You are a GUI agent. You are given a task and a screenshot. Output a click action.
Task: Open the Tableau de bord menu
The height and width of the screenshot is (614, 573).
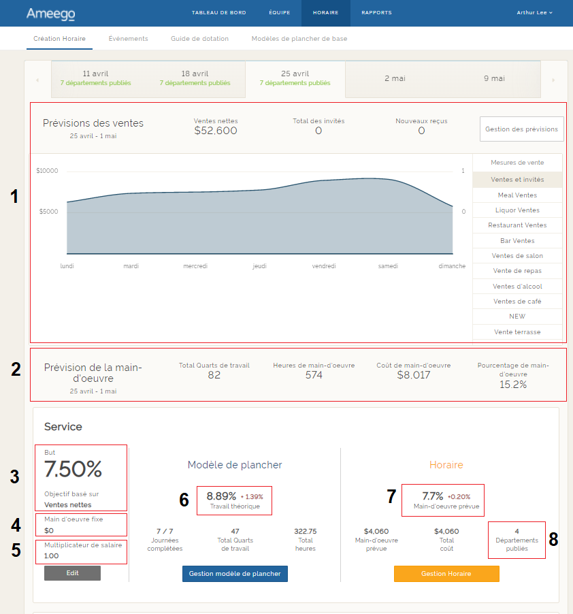click(218, 13)
